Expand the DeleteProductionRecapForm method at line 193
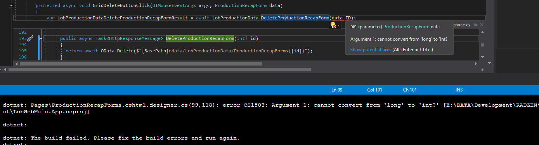 tap(41, 38)
